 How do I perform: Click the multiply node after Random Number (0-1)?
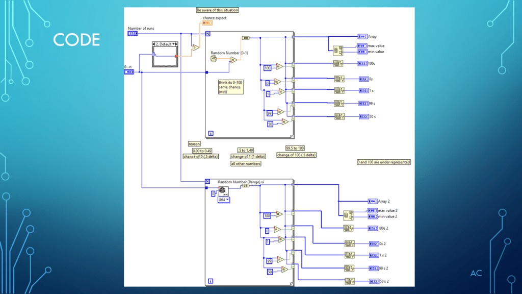click(x=233, y=60)
